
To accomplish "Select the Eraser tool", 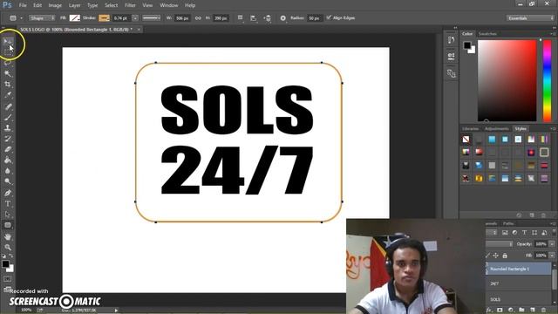I will click(8, 149).
